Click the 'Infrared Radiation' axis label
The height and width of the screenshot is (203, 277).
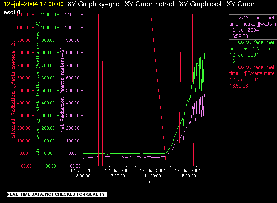click(x=13, y=90)
